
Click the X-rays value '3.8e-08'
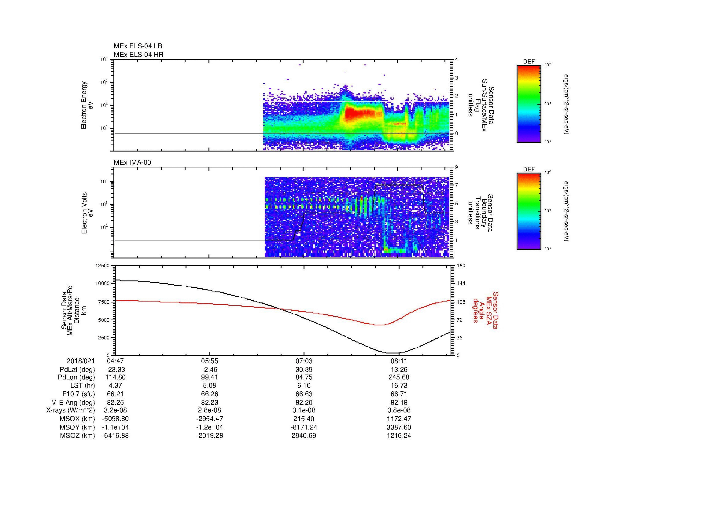[x=399, y=410]
